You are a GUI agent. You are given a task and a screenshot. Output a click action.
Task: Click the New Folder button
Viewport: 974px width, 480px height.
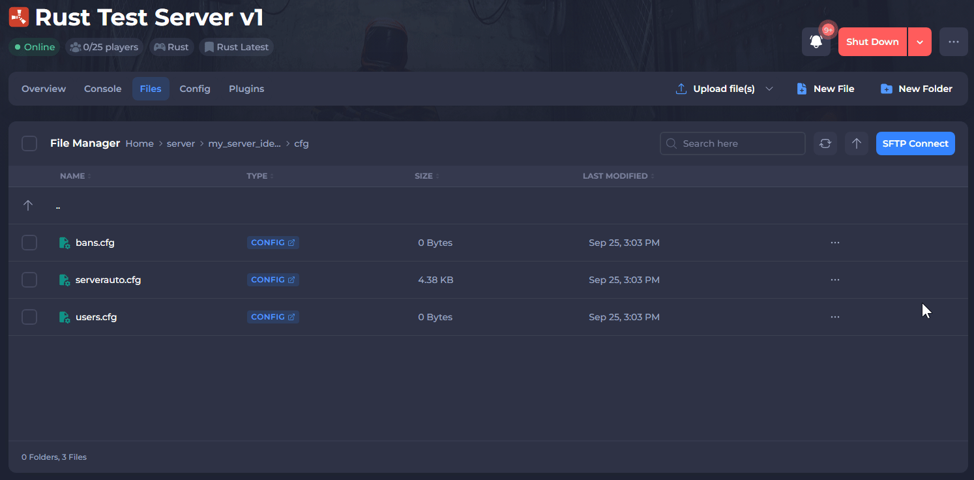916,89
